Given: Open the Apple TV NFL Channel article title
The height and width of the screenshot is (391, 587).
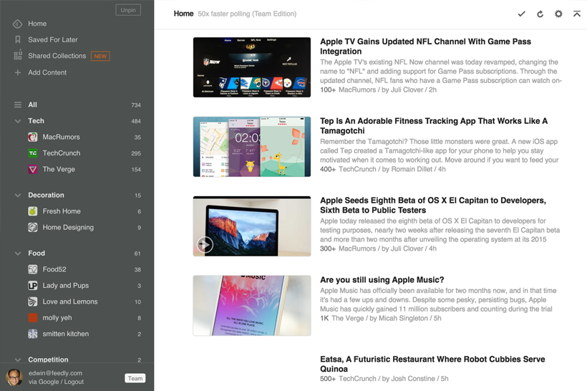Looking at the screenshot, I should coord(425,47).
